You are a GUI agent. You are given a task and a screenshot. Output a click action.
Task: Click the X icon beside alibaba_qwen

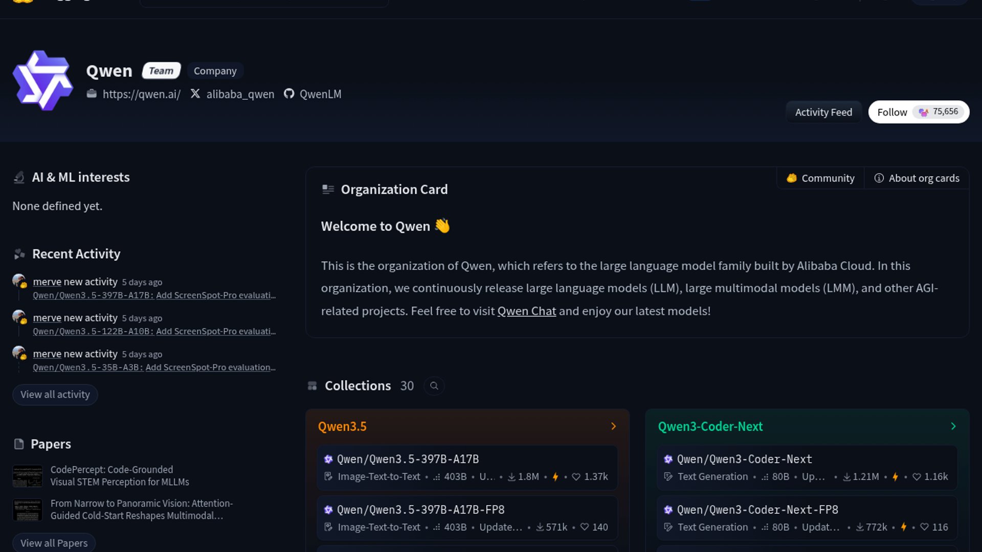[195, 94]
